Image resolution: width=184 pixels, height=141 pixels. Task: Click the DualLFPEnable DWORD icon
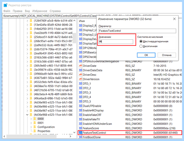(80, 106)
